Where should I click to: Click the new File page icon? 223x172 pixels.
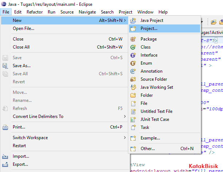coord(133,103)
